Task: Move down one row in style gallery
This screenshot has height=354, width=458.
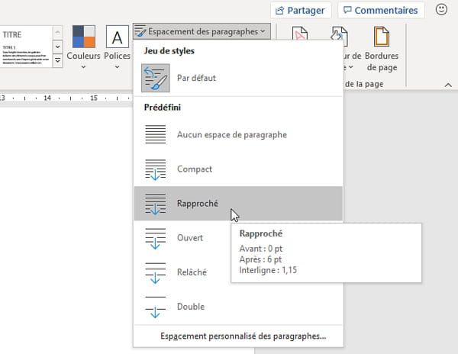Action: [x=58, y=47]
